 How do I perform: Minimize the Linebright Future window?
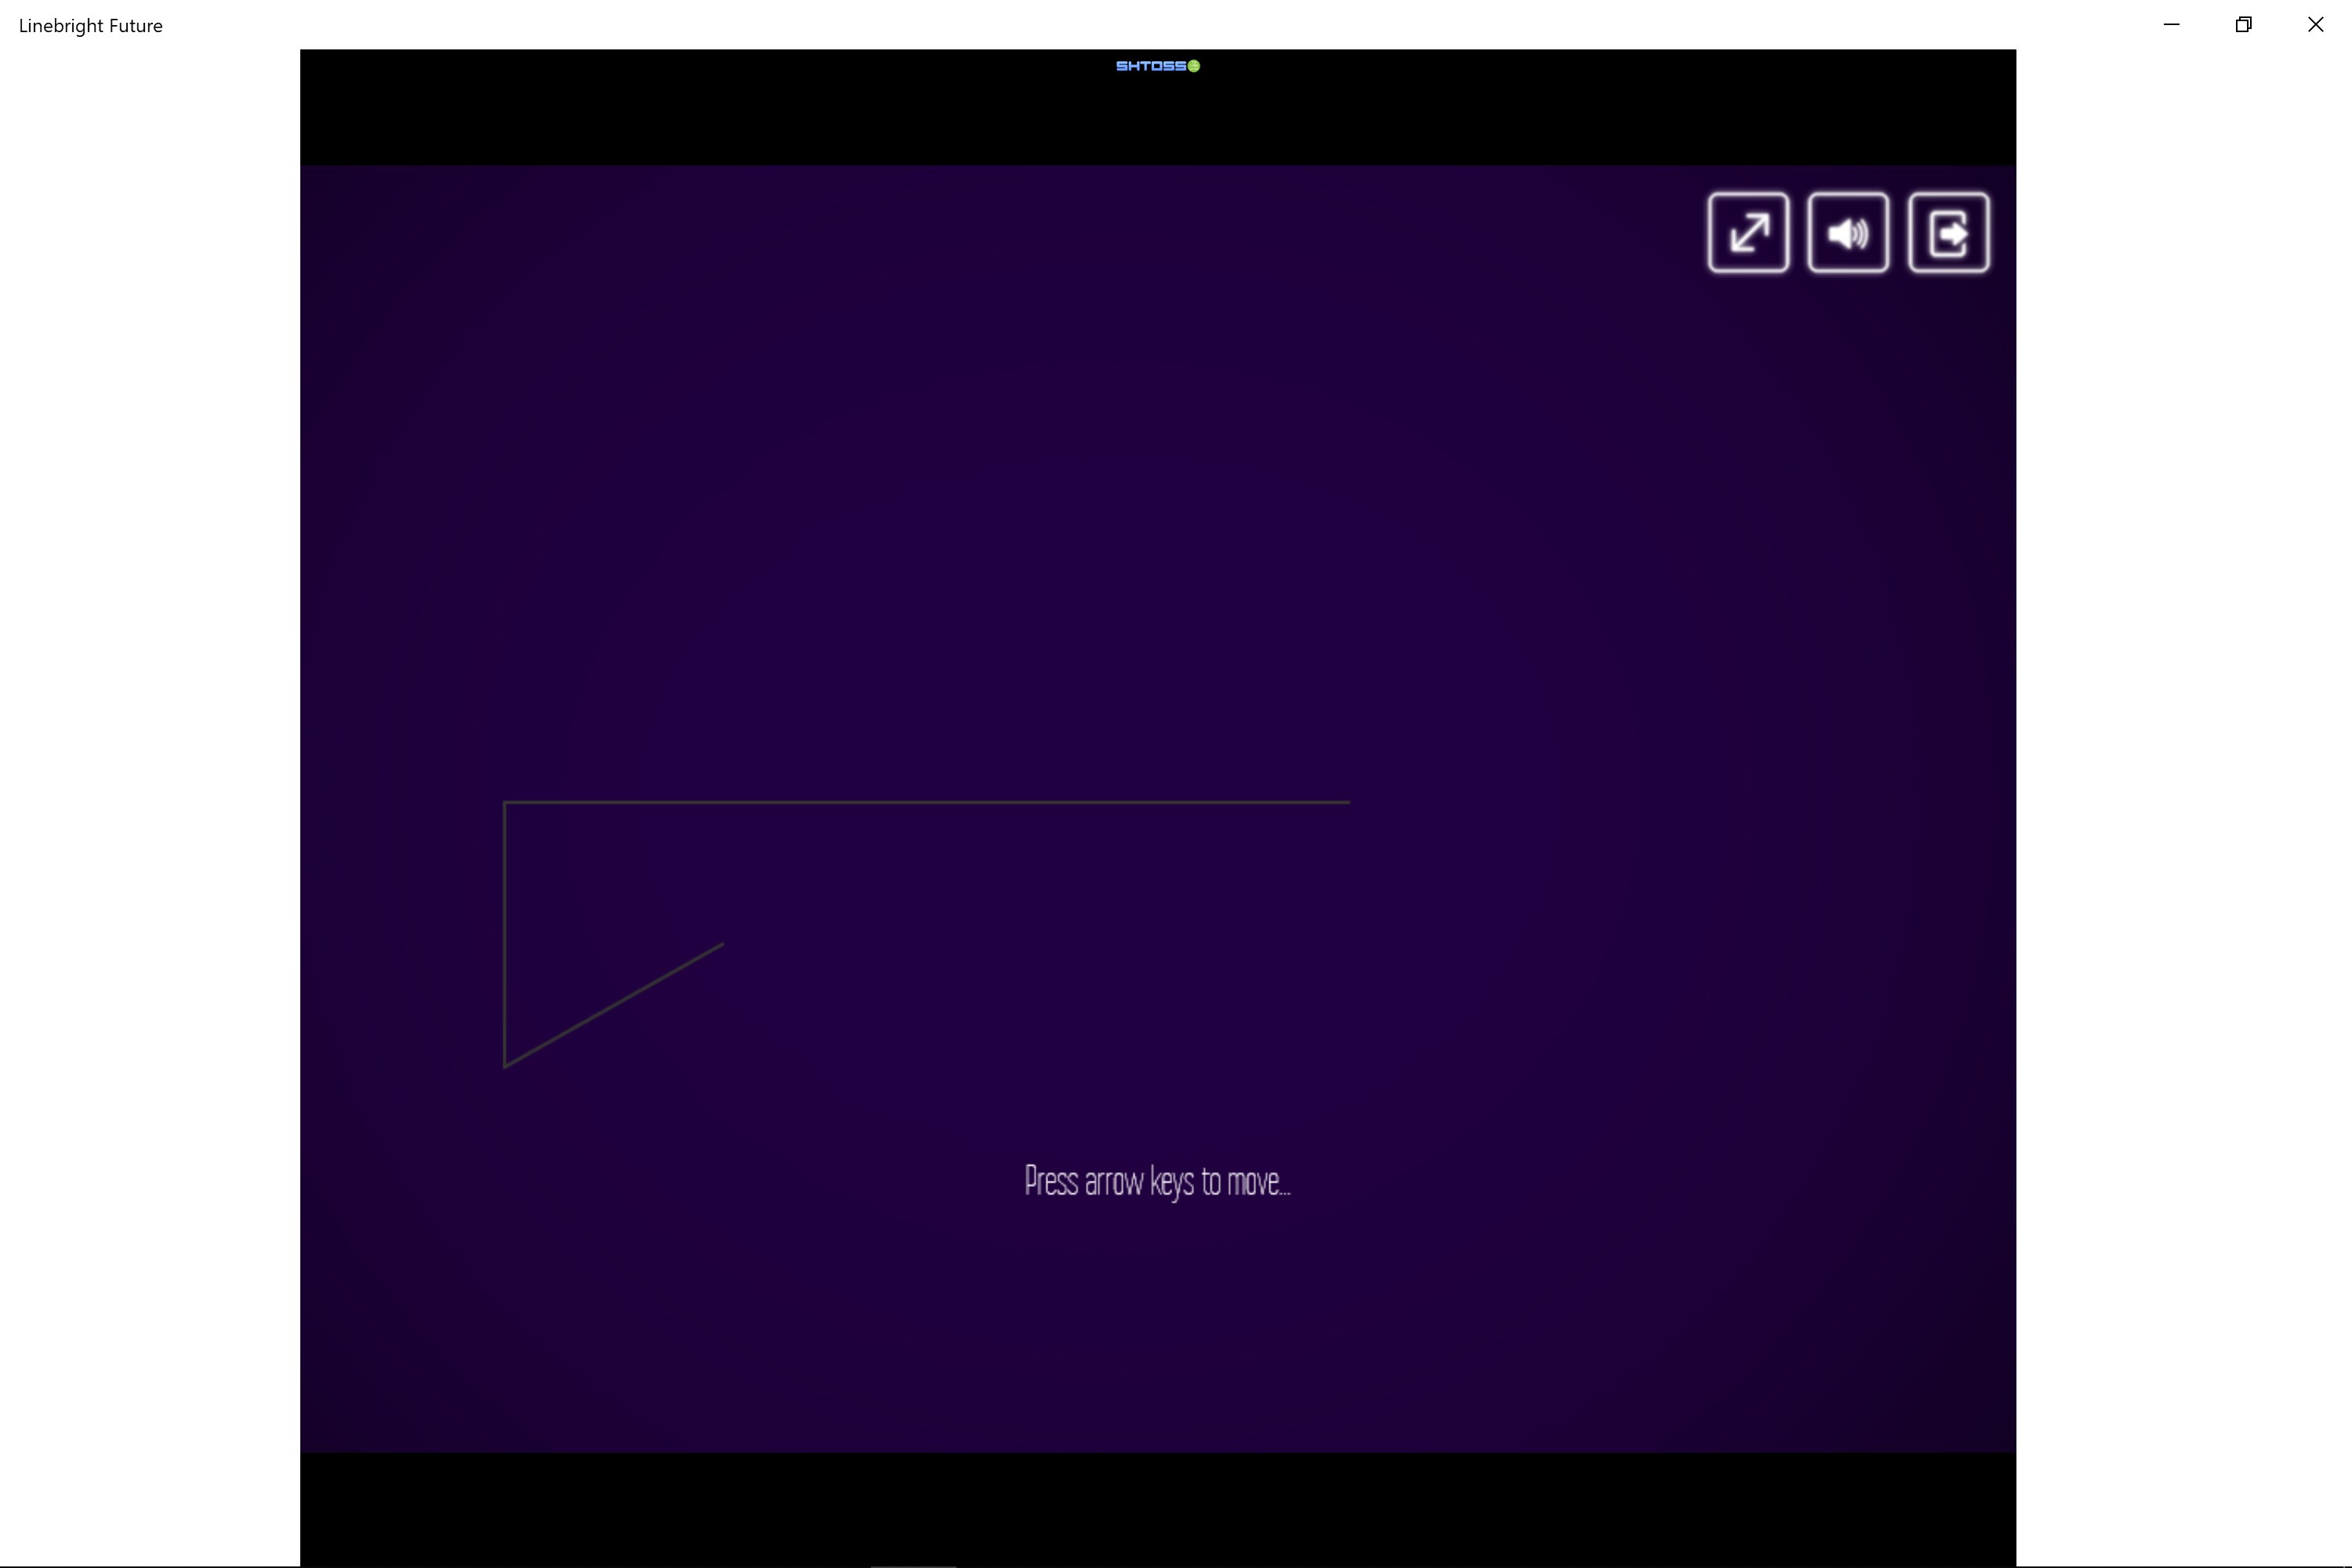pos(2171,25)
